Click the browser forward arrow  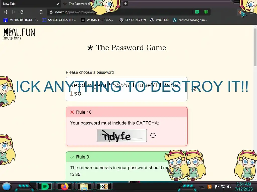coord(14,12)
